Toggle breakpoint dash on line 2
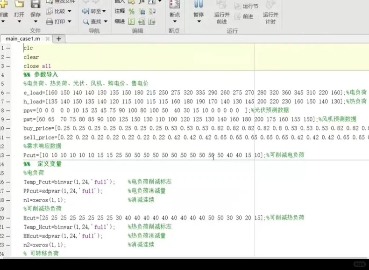This screenshot has height=270, width=369. (8, 57)
